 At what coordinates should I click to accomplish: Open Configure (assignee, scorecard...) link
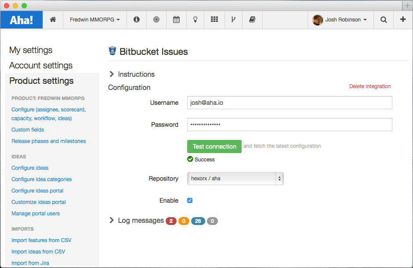coord(48,114)
